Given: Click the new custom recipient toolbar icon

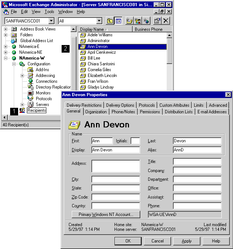Looking at the screenshot, I should point(146,21).
